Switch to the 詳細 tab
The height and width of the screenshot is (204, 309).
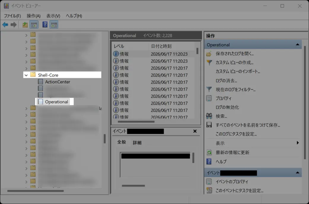click(137, 143)
